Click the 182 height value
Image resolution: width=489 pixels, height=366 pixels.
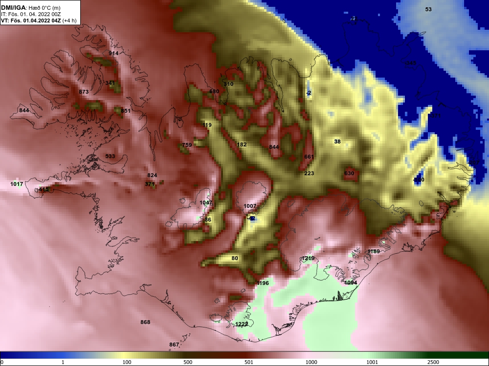242,144
